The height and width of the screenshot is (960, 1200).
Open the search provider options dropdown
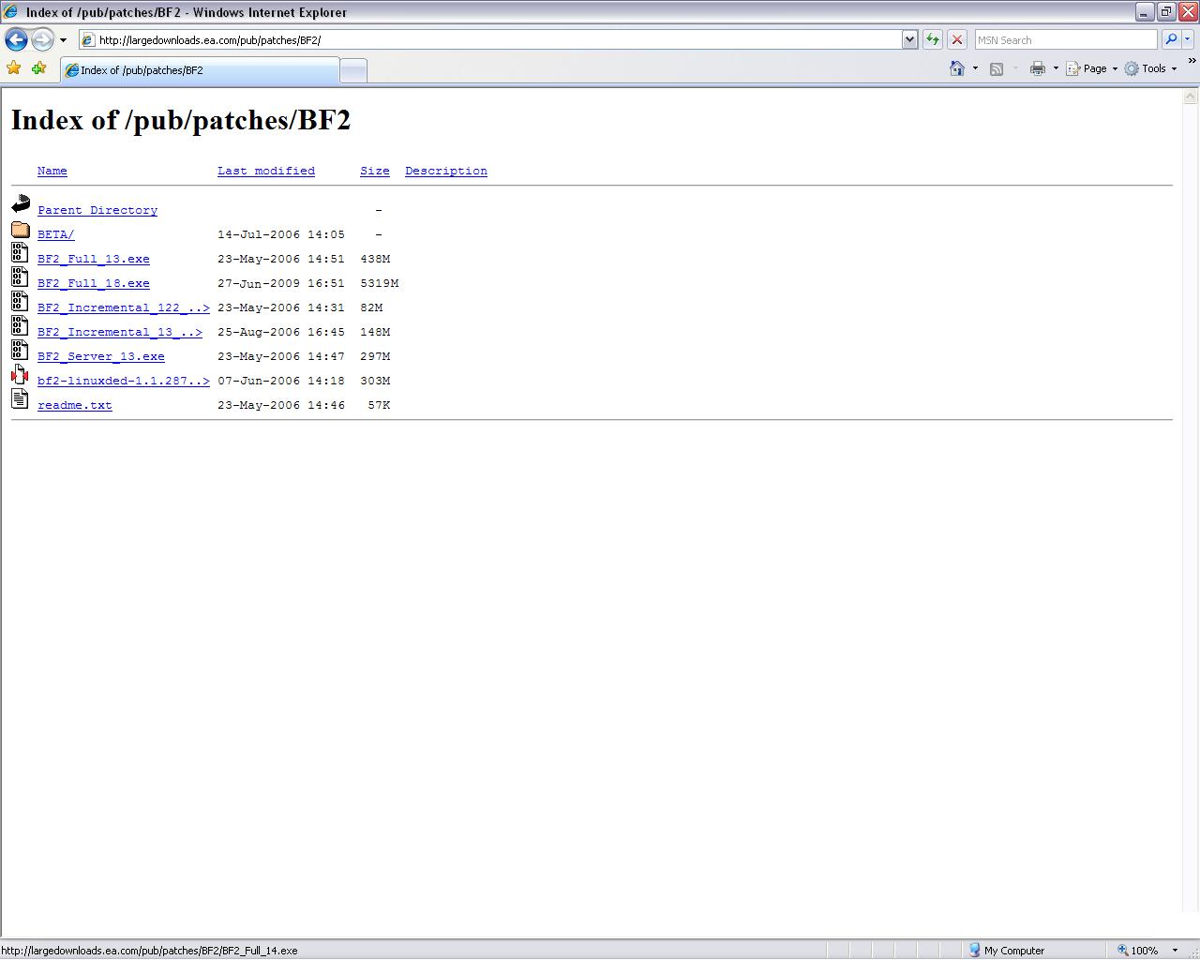tap(1188, 39)
